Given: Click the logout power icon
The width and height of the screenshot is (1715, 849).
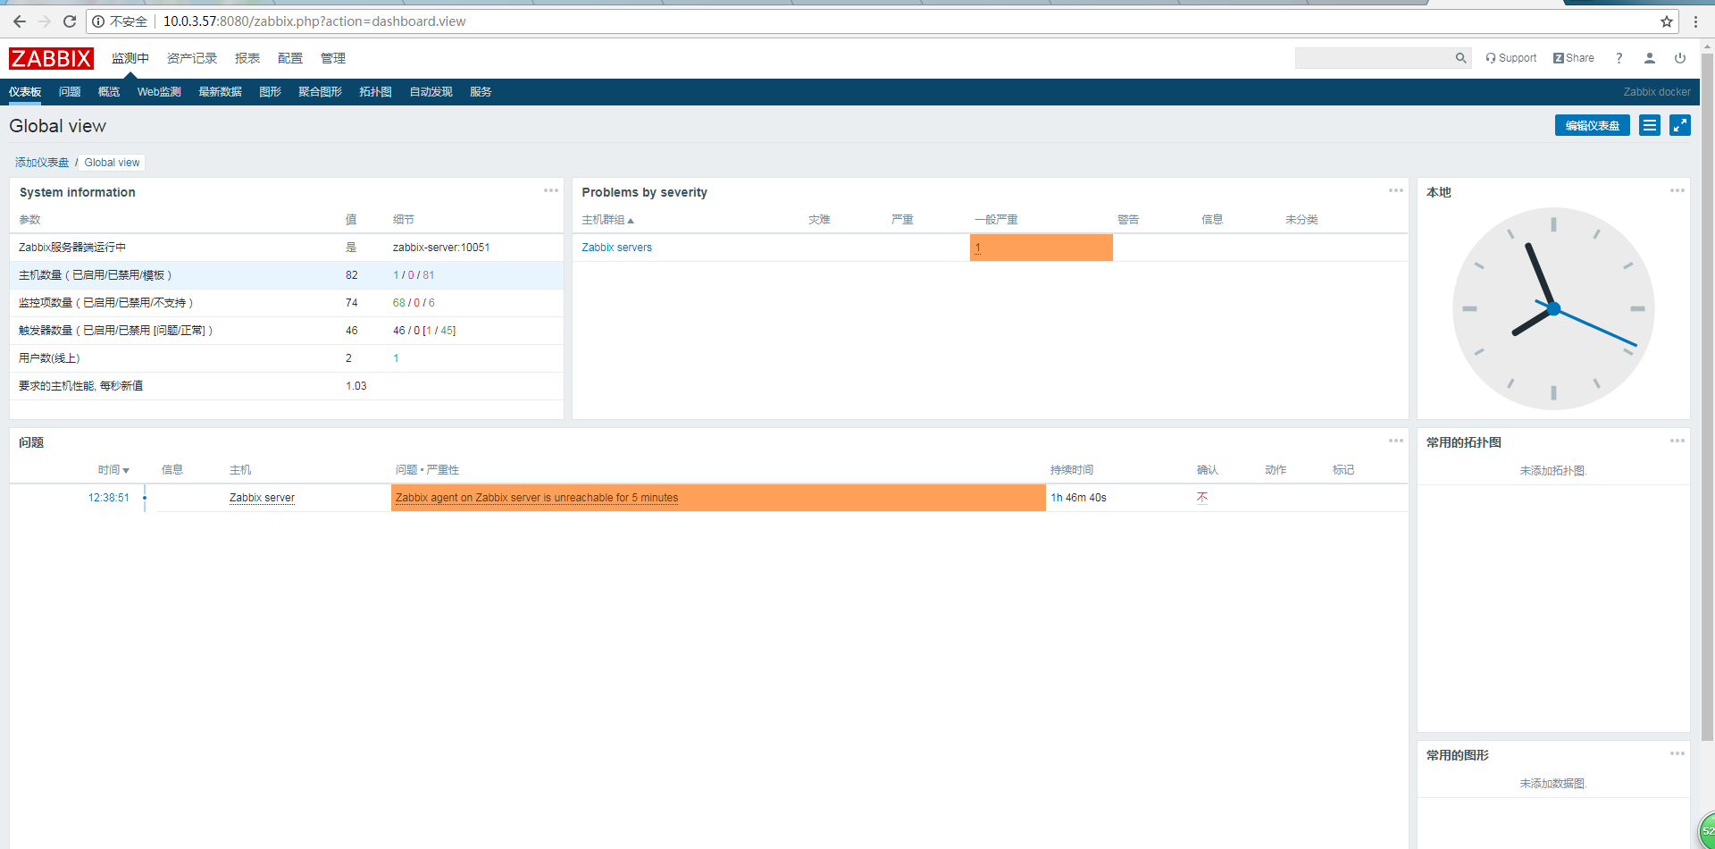Looking at the screenshot, I should point(1680,58).
